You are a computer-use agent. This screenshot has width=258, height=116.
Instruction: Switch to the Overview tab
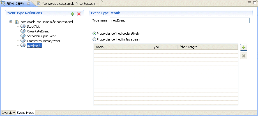(x=8, y=113)
